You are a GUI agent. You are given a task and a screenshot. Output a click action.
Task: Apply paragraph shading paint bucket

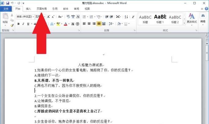point(119,24)
